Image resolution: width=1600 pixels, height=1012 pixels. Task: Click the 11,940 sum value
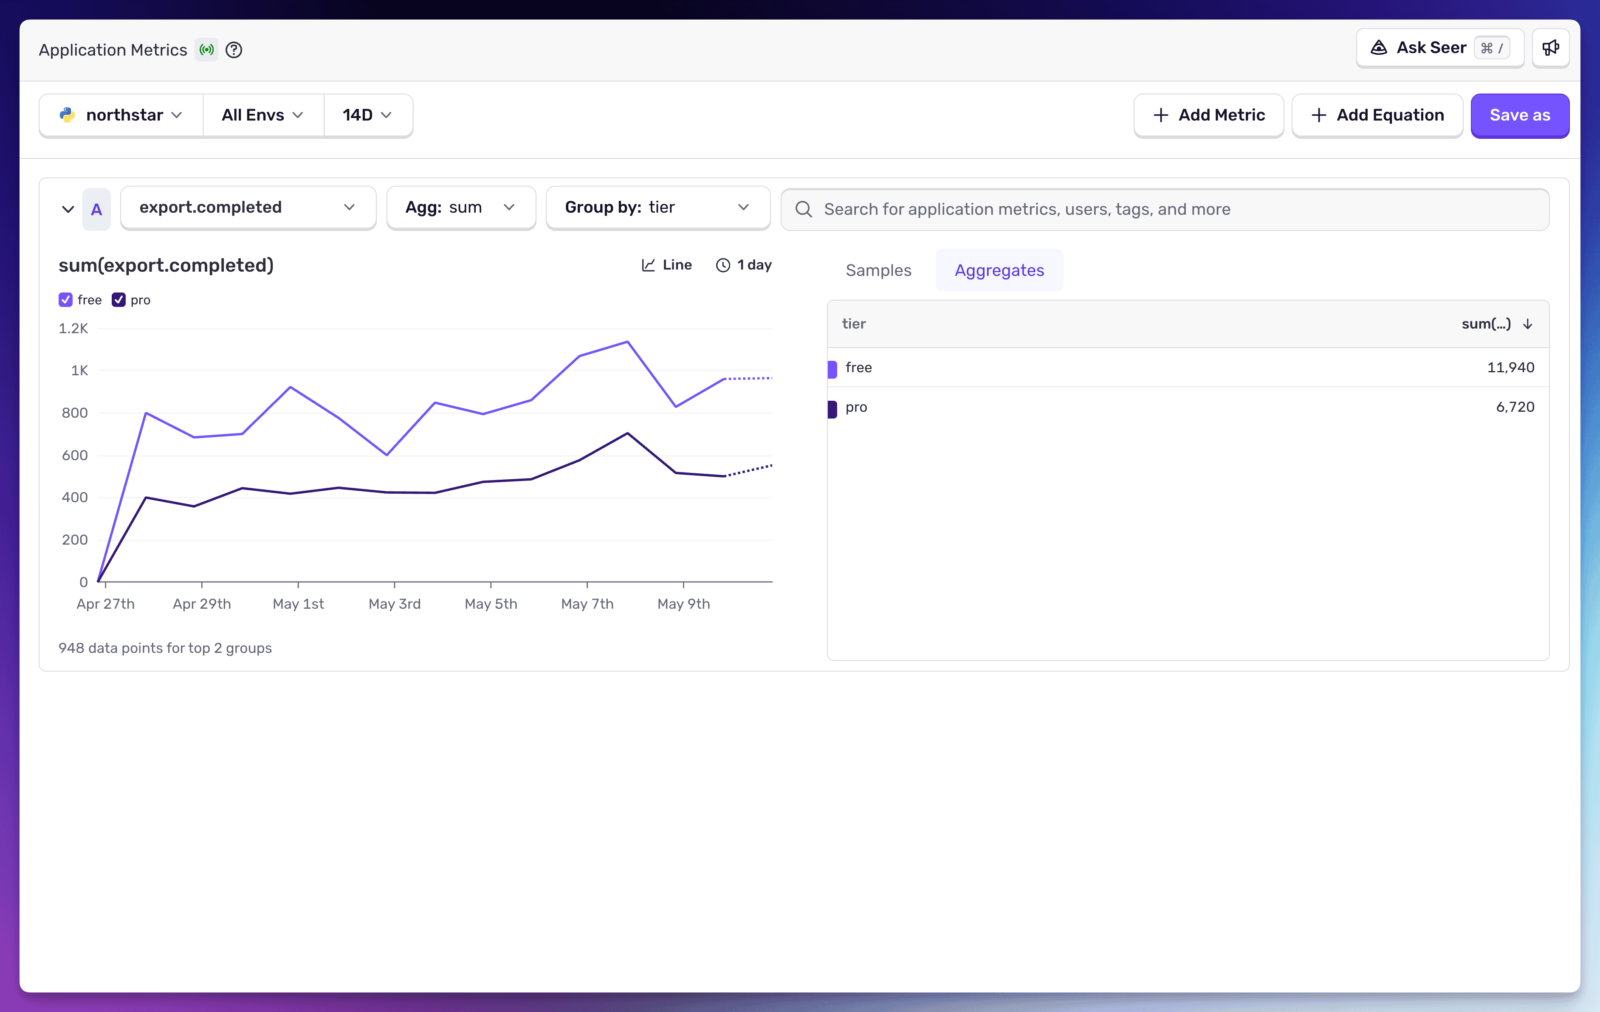1510,368
